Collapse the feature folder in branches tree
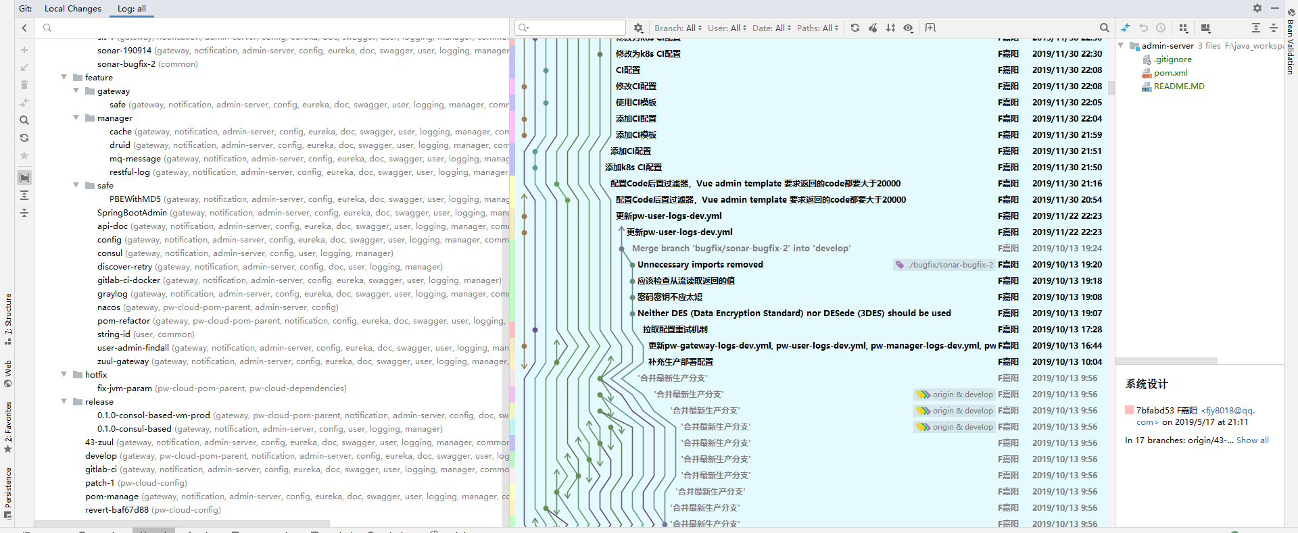The width and height of the screenshot is (1298, 533). pos(64,78)
